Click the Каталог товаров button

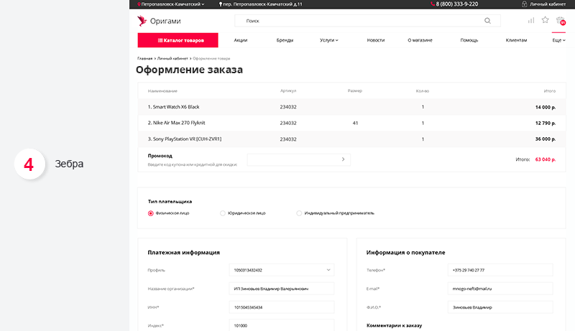coord(178,40)
